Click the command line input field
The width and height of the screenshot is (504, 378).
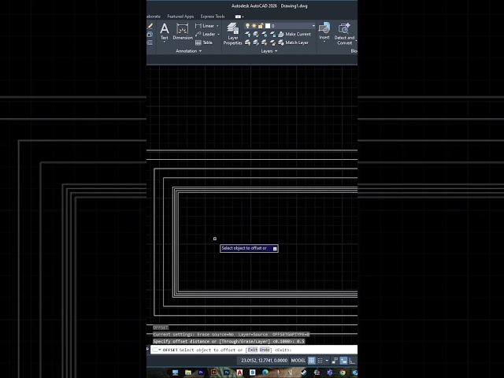(254, 350)
